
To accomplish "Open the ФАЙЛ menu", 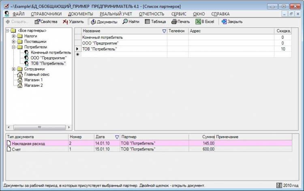I will pos(18,14).
